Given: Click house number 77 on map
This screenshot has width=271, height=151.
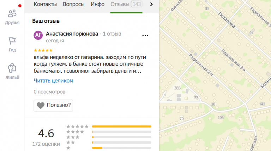Looking at the screenshot, I should pyautogui.click(x=196, y=97).
